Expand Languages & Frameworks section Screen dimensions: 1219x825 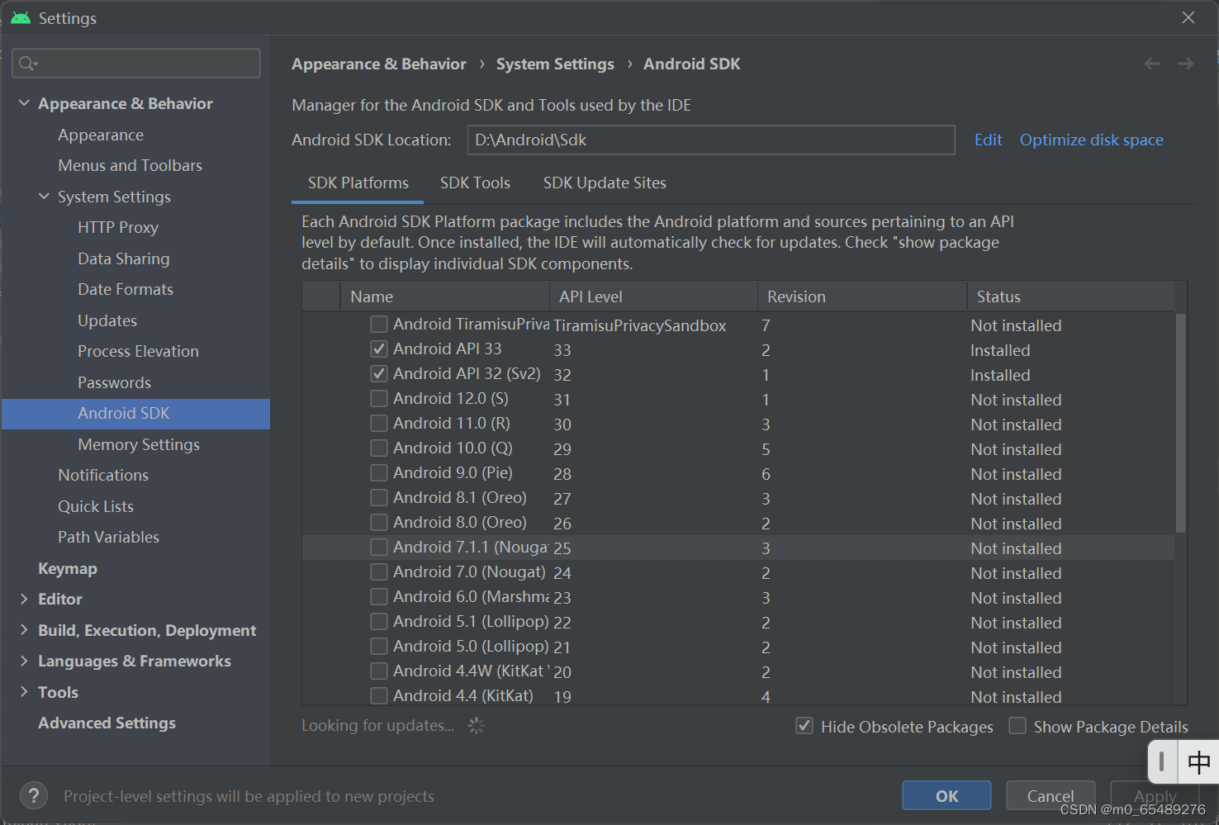(x=24, y=661)
